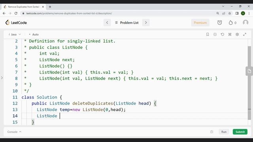Open the Chrome profile avatar
The width and height of the screenshot is (253, 142).
click(243, 13)
